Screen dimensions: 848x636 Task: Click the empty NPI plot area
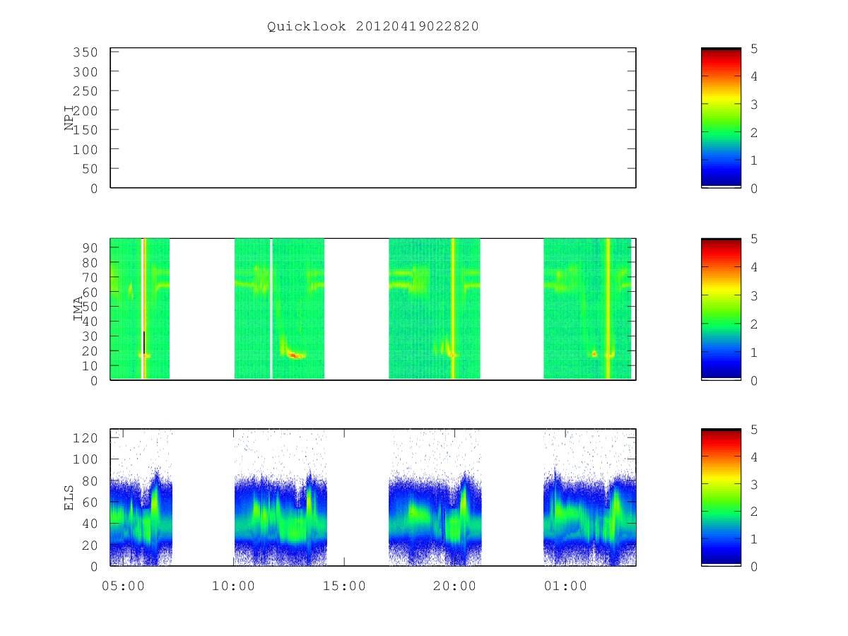pyautogui.click(x=373, y=118)
